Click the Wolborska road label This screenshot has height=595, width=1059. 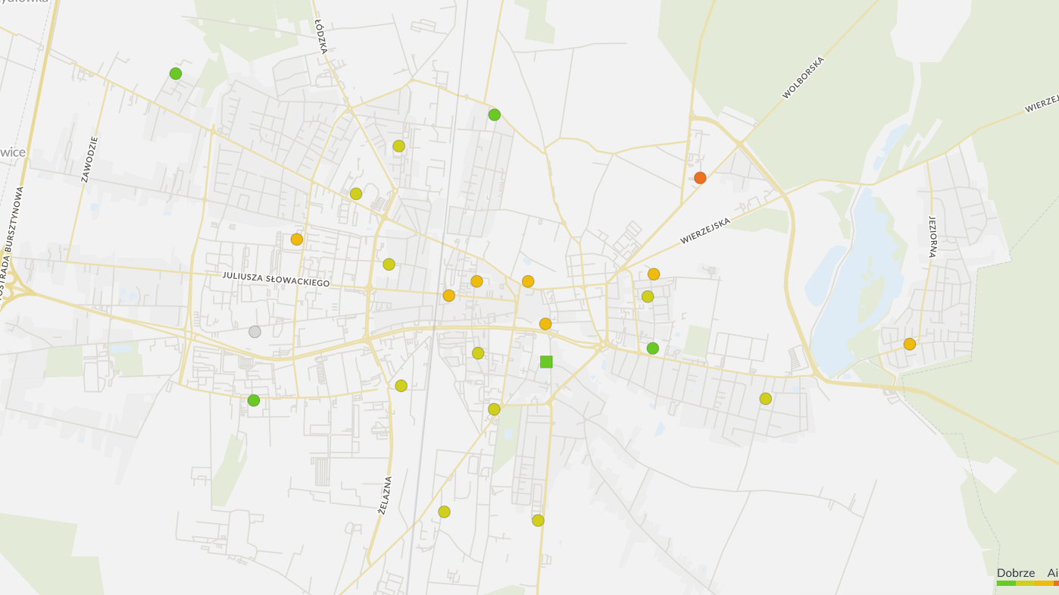point(803,77)
